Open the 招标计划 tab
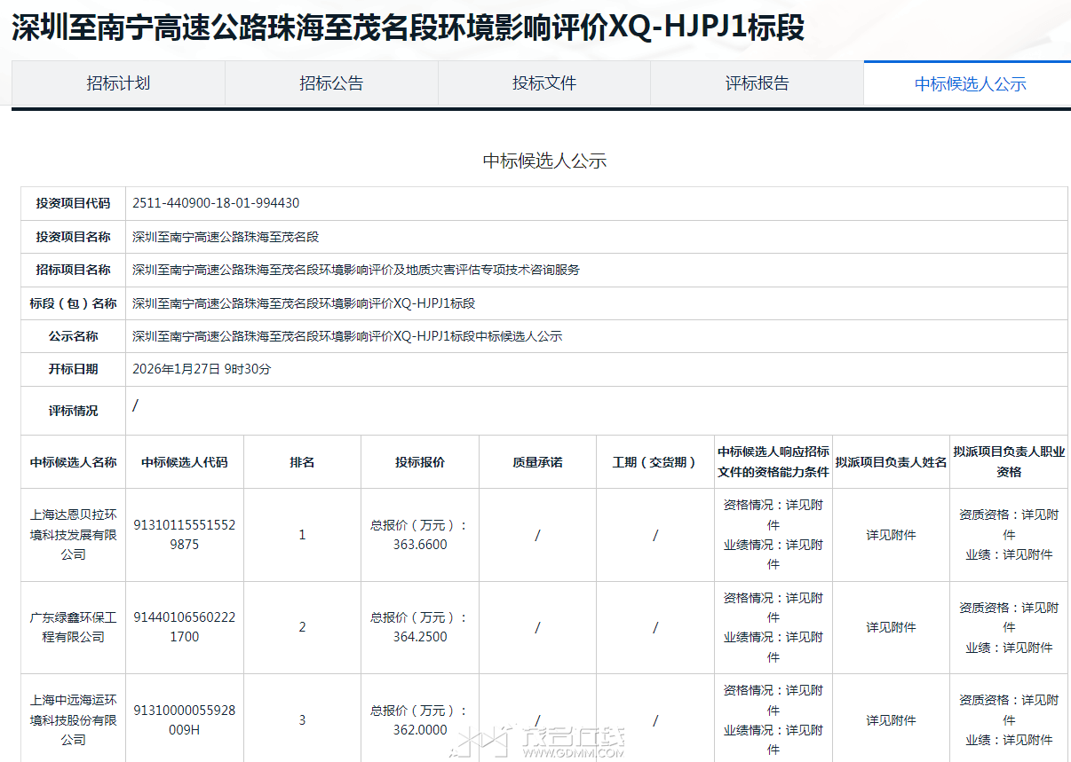 pyautogui.click(x=118, y=83)
